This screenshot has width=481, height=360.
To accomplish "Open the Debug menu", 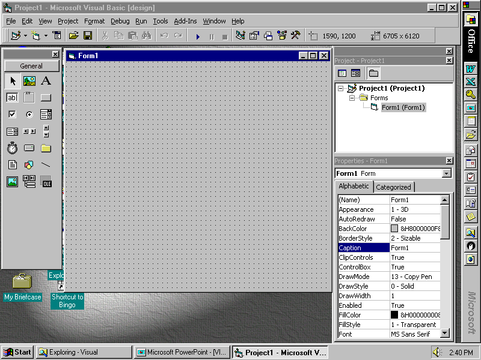I will coord(120,21).
